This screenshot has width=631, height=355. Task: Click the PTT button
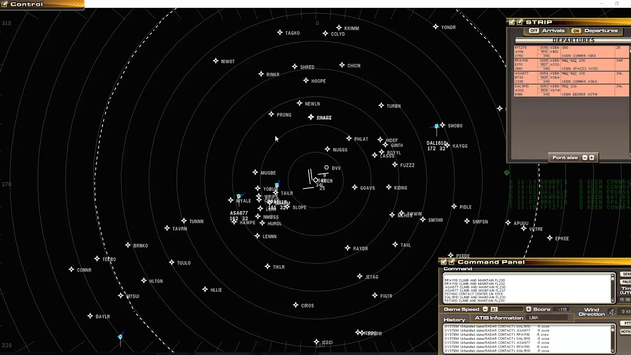[626, 323]
